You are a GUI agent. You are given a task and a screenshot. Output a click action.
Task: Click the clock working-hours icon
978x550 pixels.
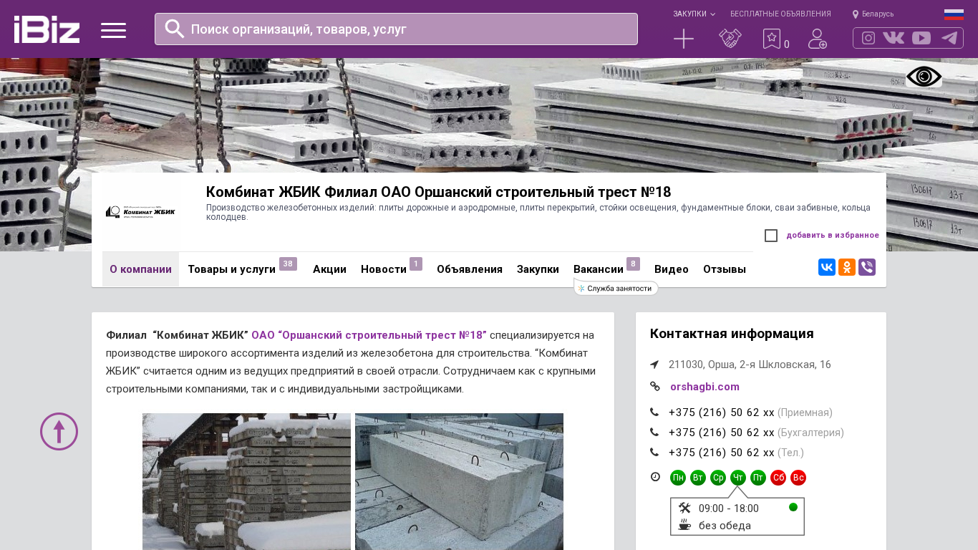[655, 477]
